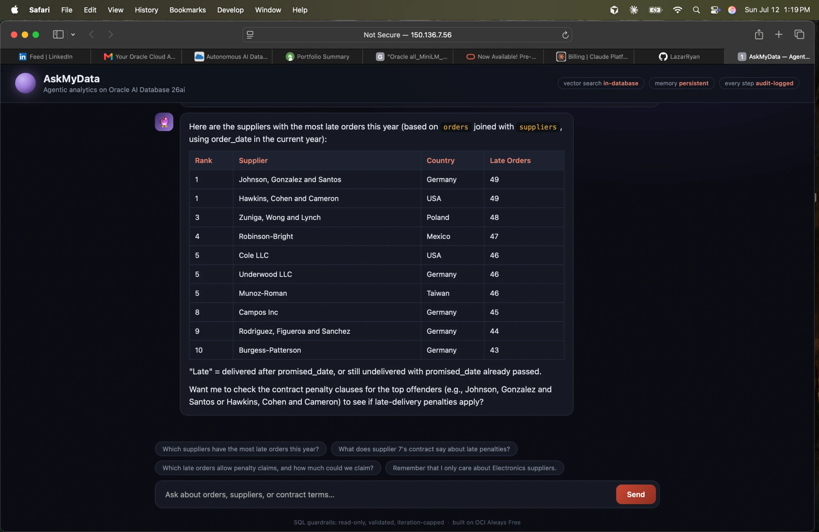Open the View menu

[115, 10]
